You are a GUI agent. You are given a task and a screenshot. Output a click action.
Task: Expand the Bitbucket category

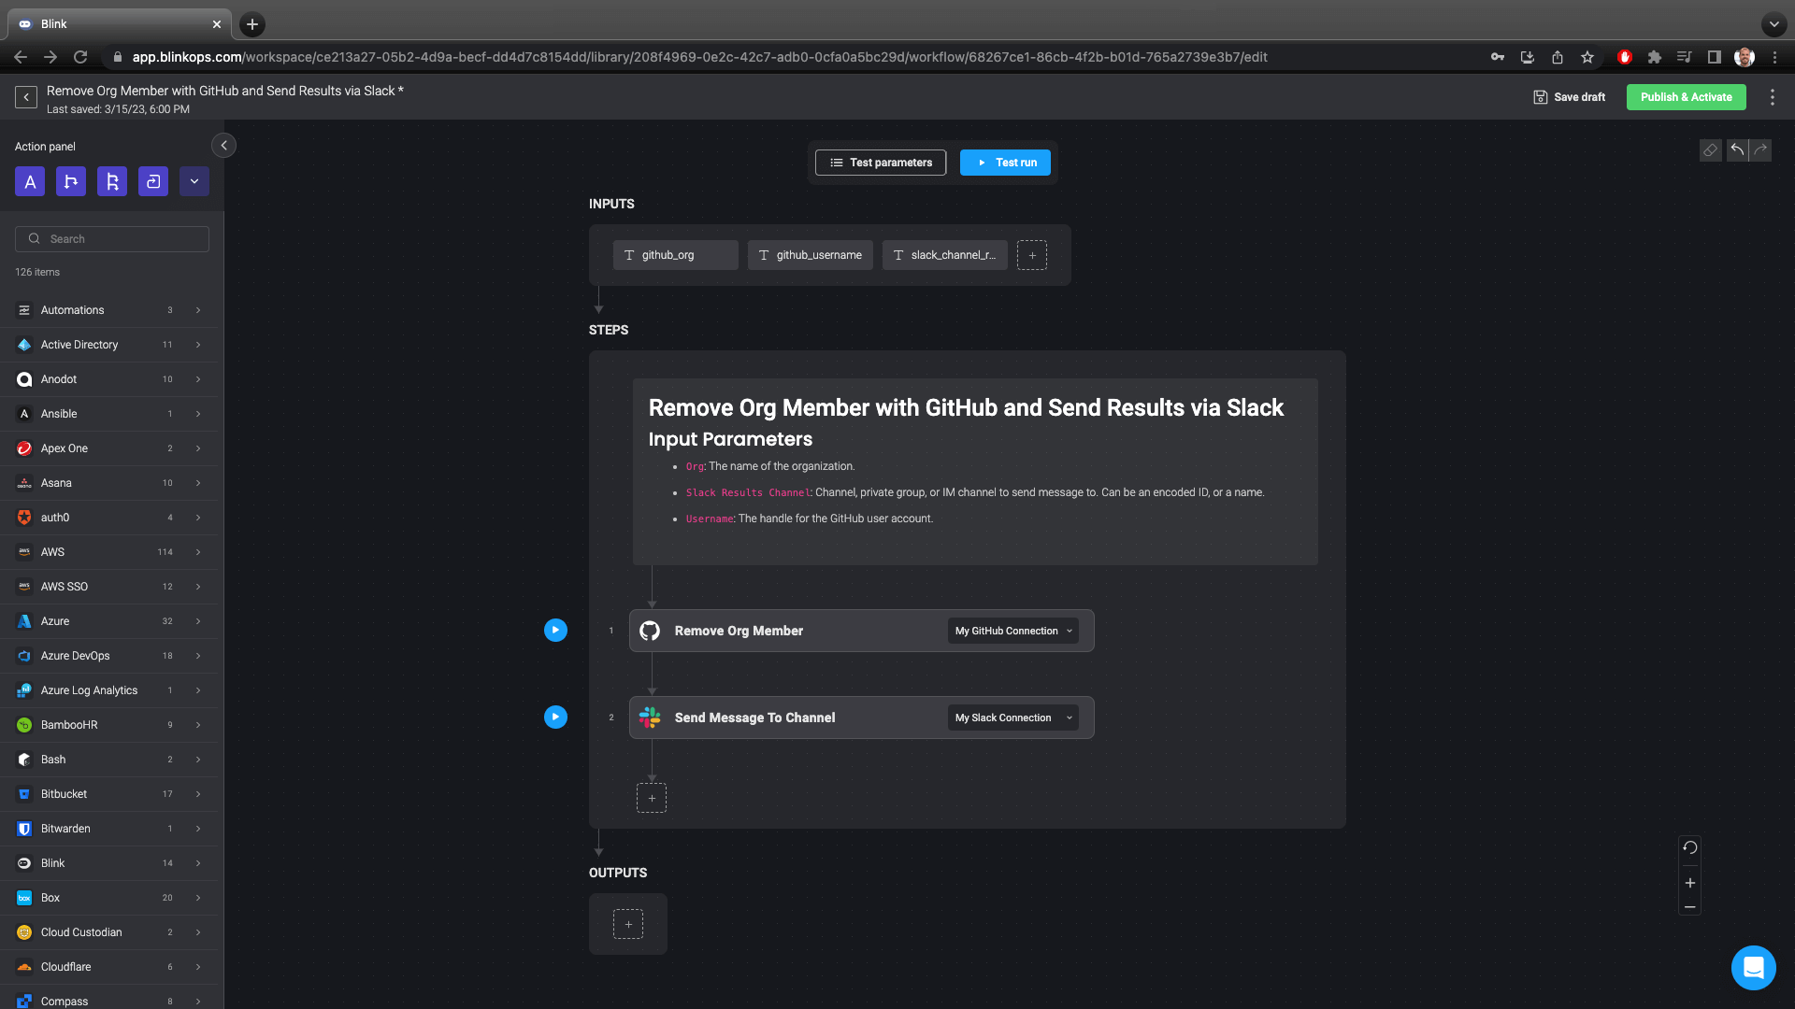(108, 794)
